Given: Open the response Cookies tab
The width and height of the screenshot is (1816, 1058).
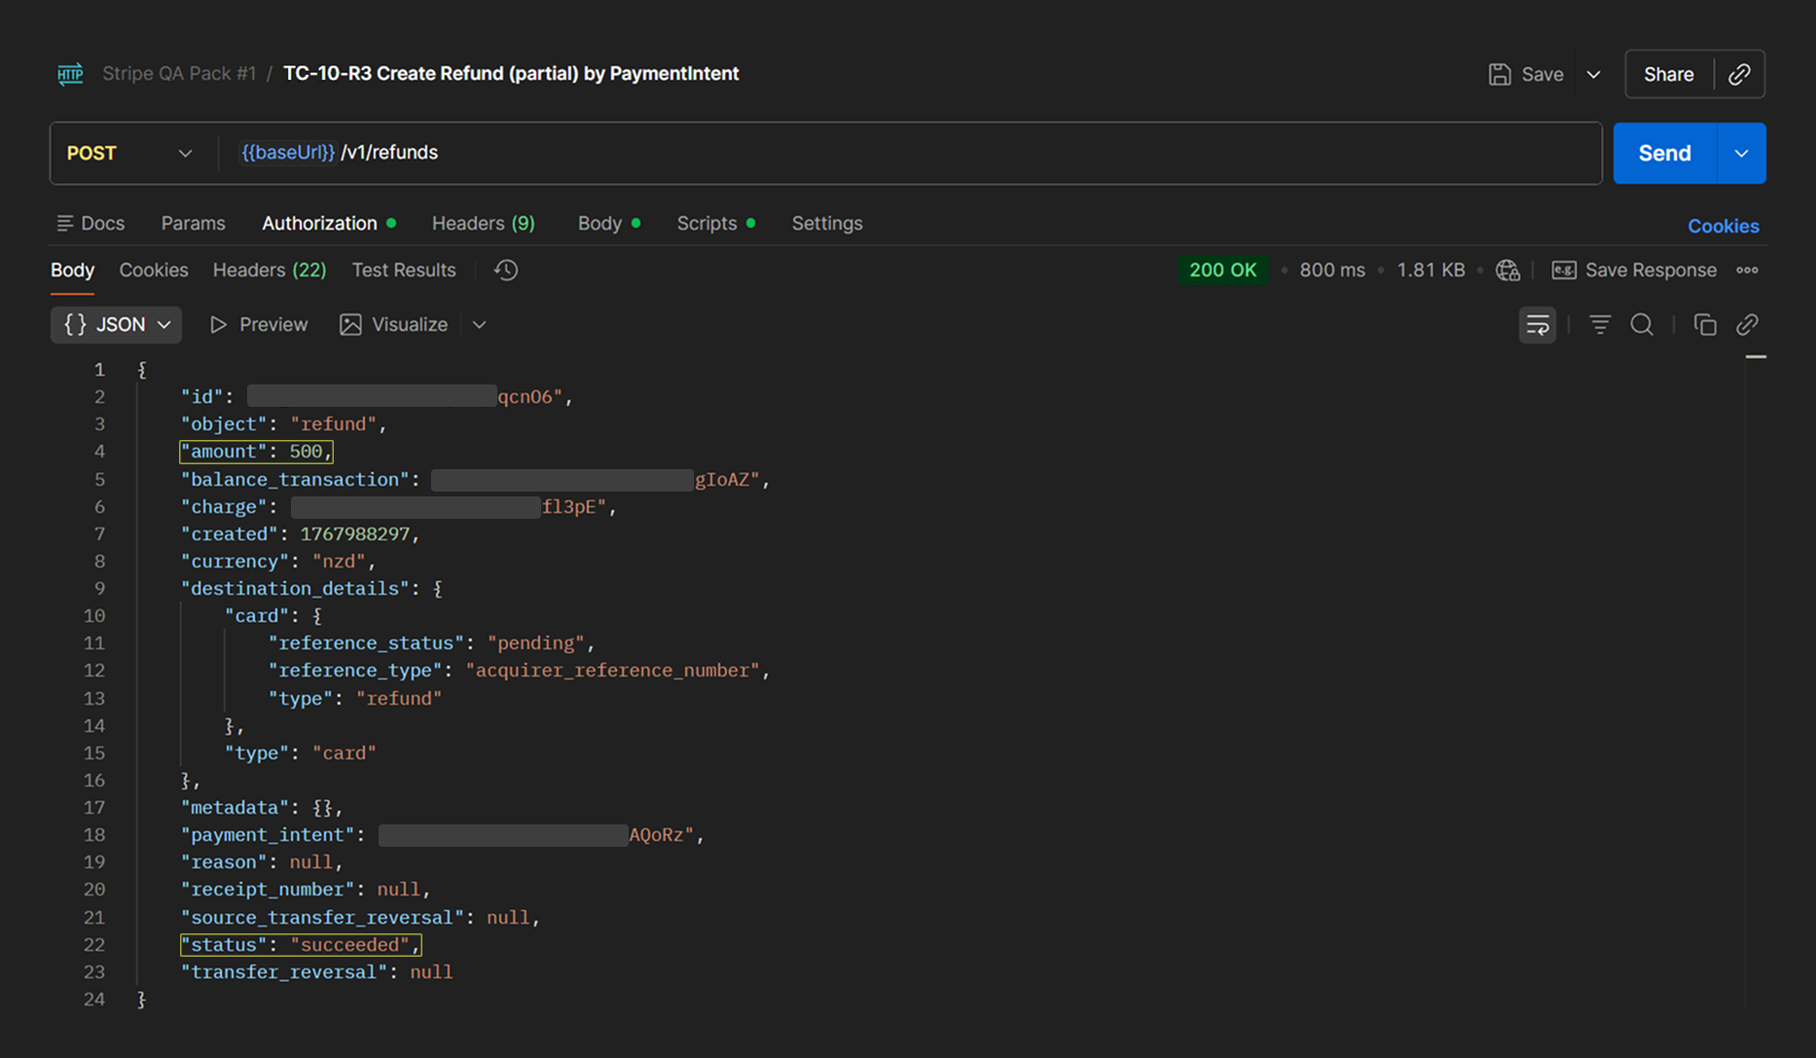Looking at the screenshot, I should (153, 270).
